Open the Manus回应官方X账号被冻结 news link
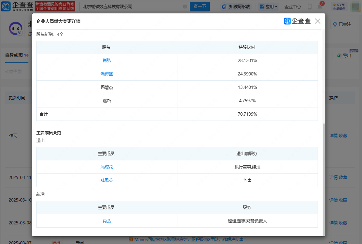The width and height of the screenshot is (362, 244). (x=189, y=239)
